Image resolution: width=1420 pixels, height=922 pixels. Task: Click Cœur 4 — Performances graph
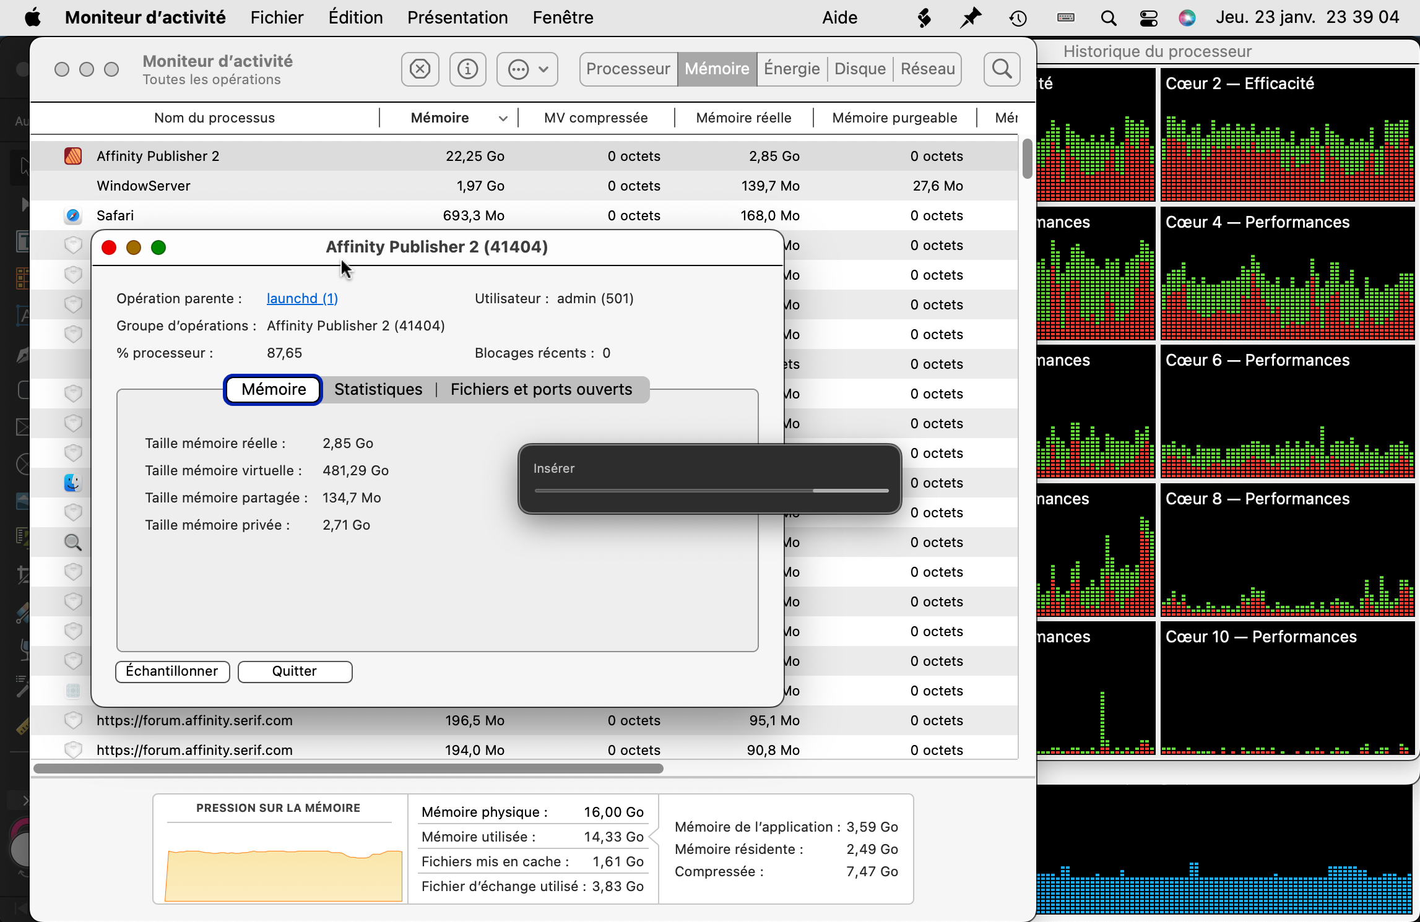(1288, 274)
